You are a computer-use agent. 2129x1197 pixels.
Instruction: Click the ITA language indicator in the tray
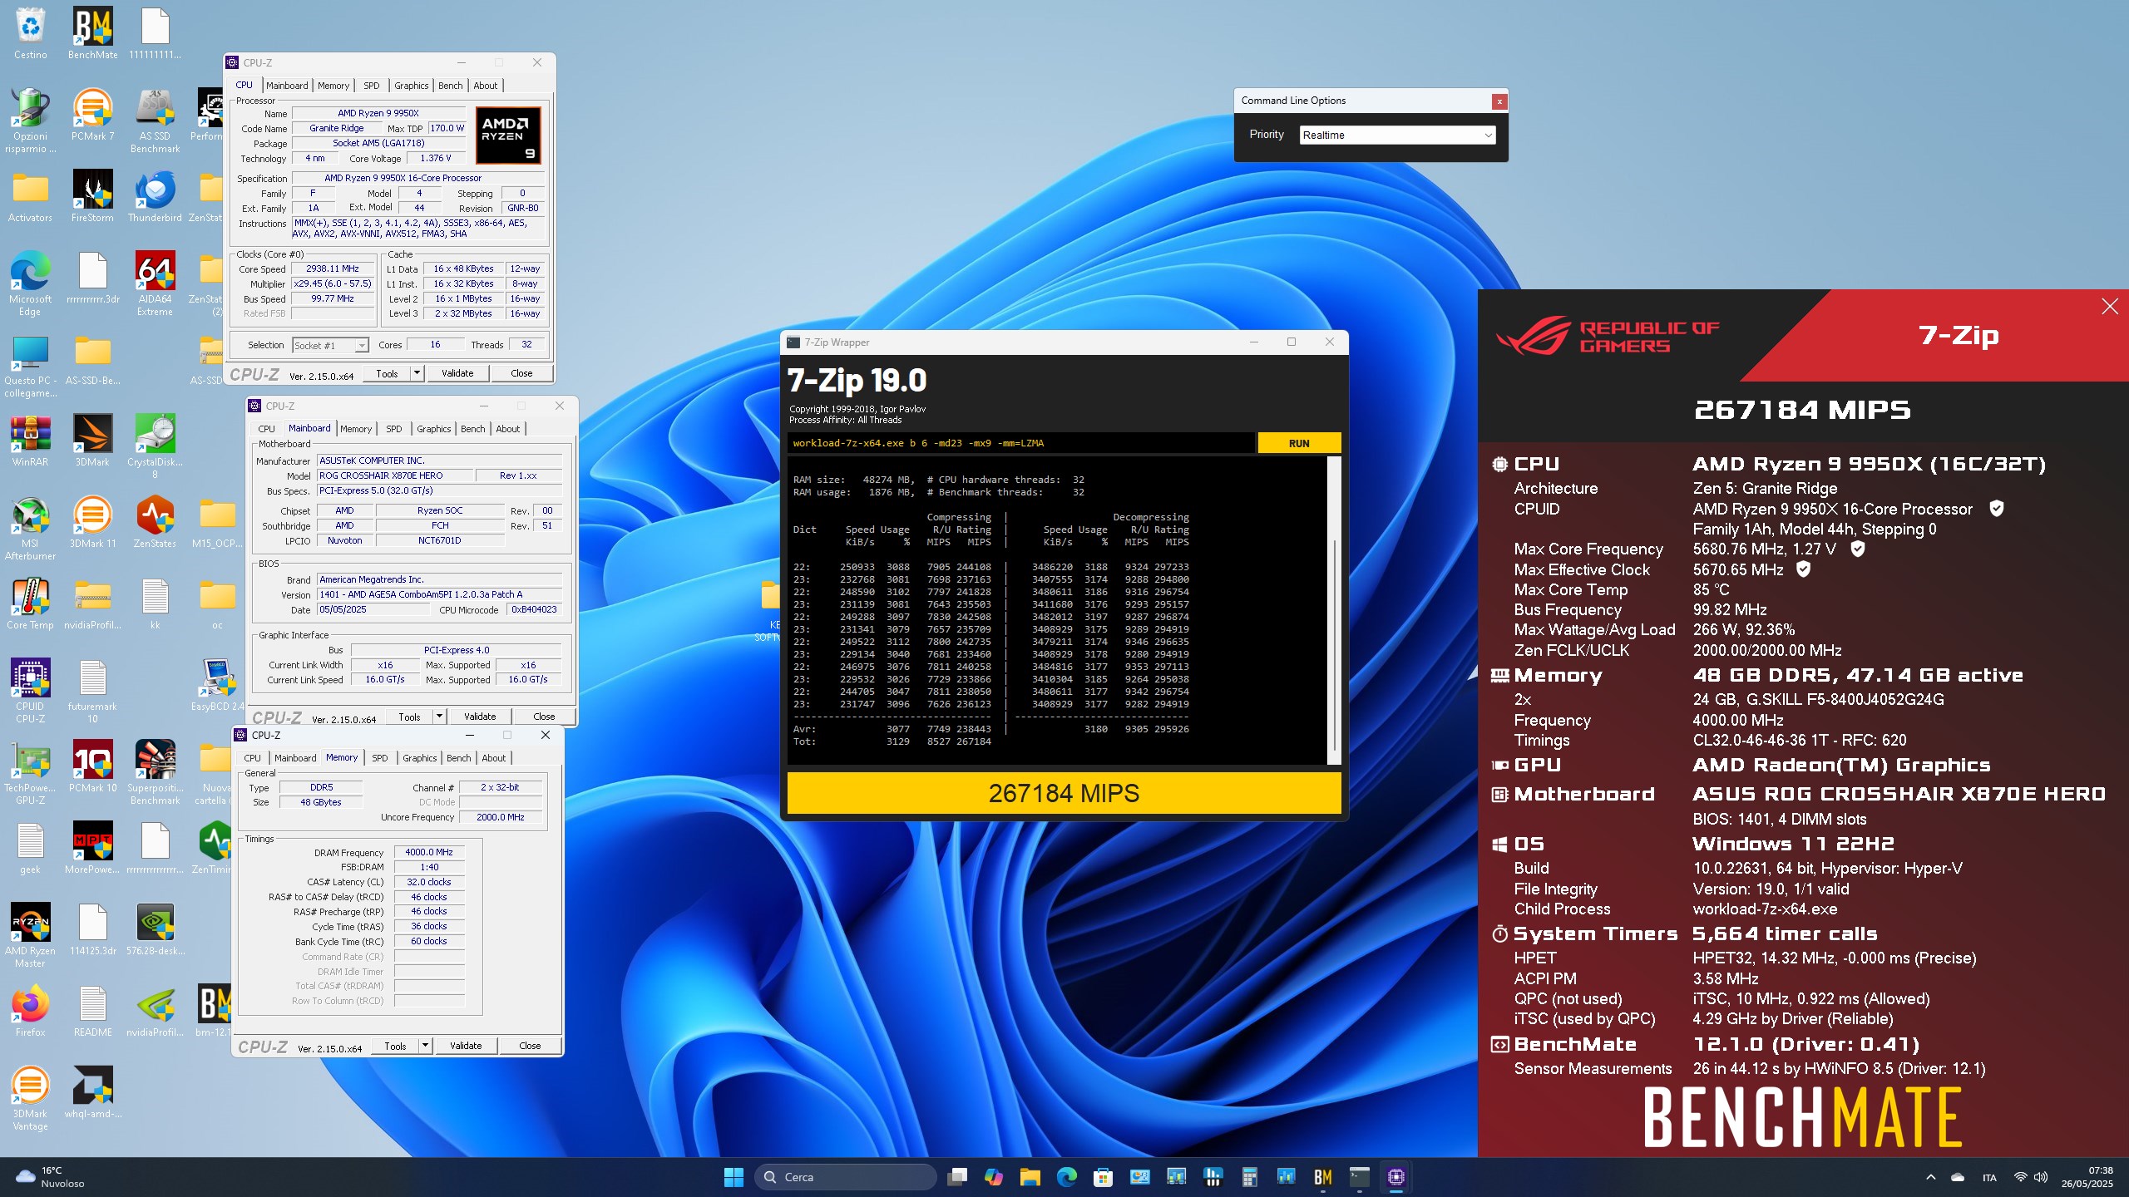[1989, 1177]
